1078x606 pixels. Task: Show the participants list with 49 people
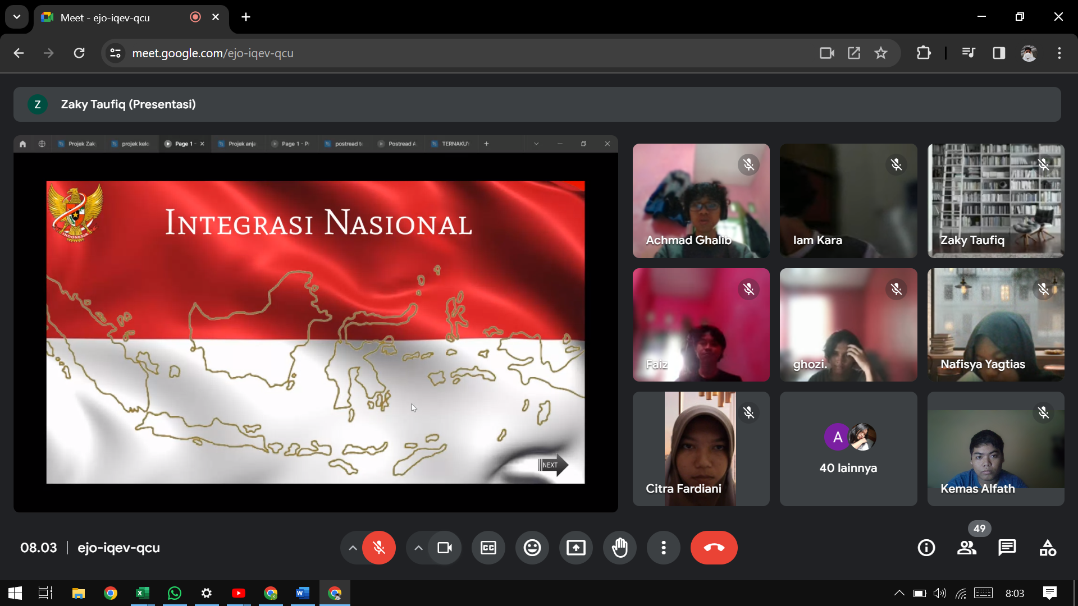click(967, 548)
